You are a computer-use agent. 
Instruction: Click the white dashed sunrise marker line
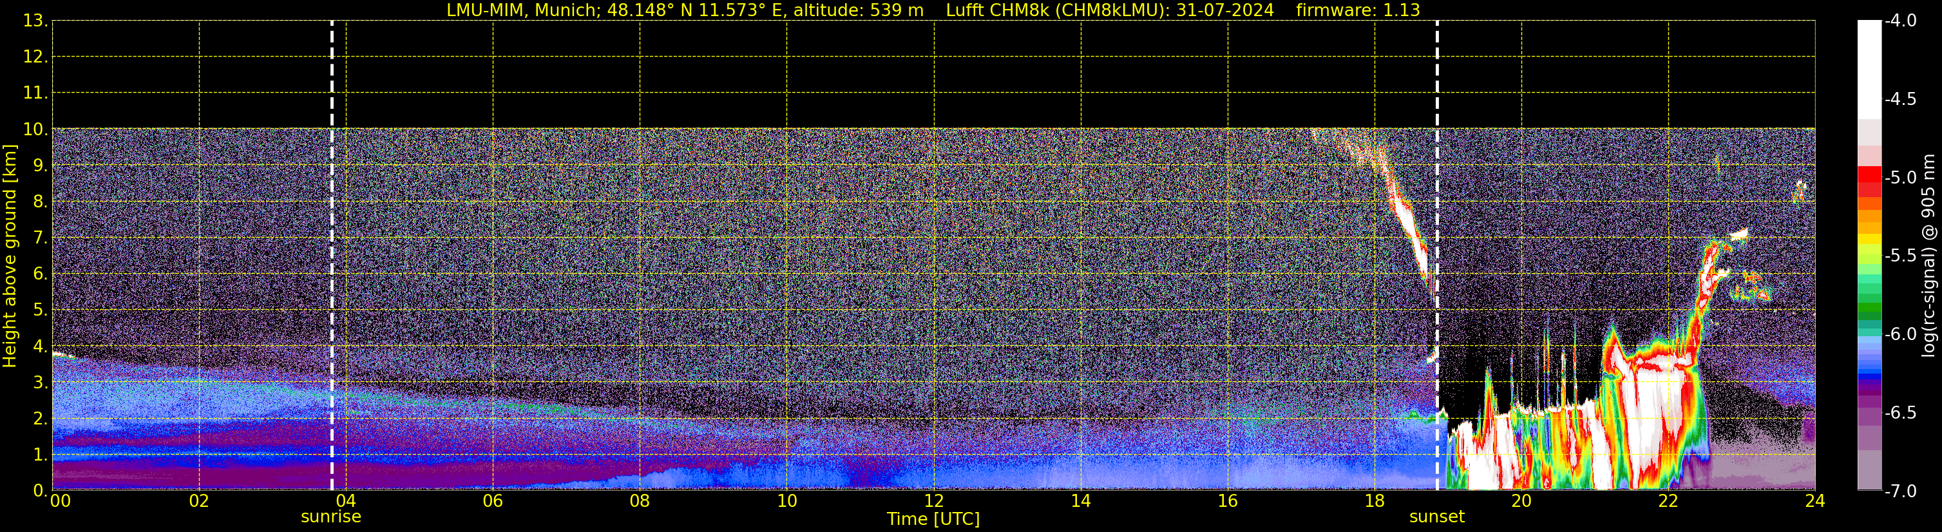click(332, 256)
